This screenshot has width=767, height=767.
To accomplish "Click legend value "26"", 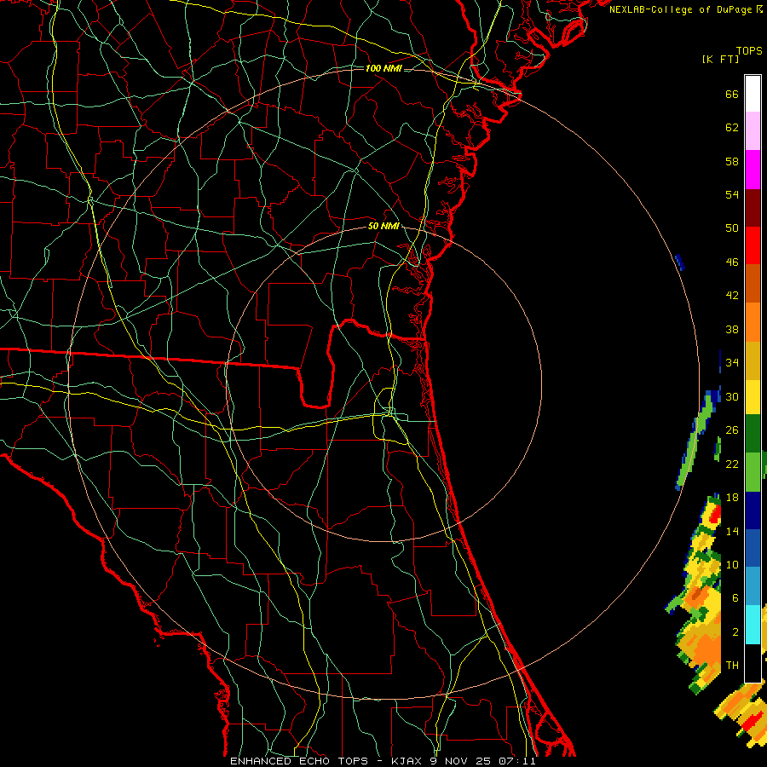I will (732, 430).
